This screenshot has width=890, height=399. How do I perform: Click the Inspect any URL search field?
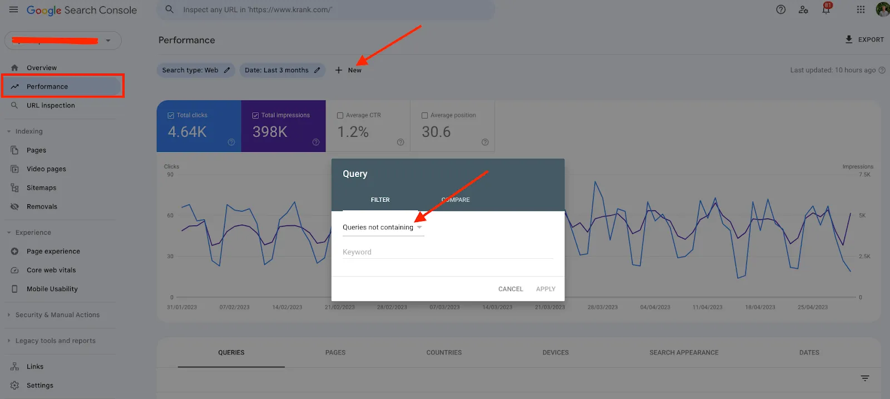pos(326,9)
